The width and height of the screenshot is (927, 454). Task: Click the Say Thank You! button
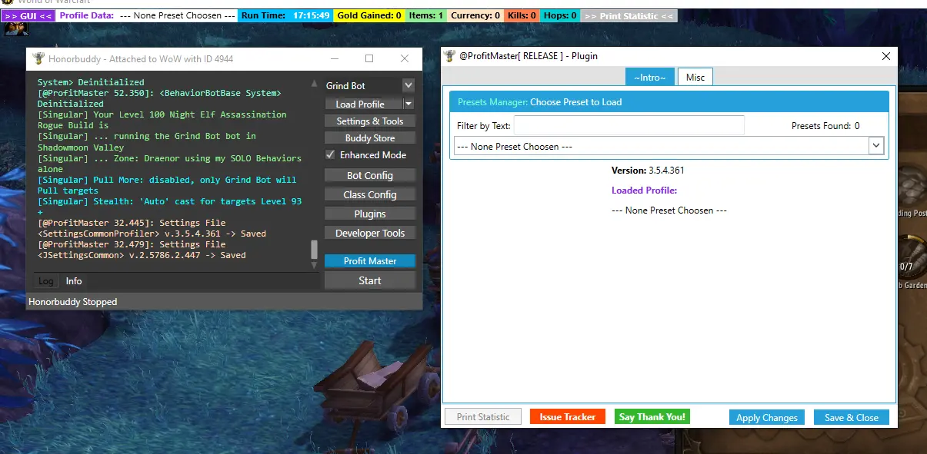(x=652, y=417)
